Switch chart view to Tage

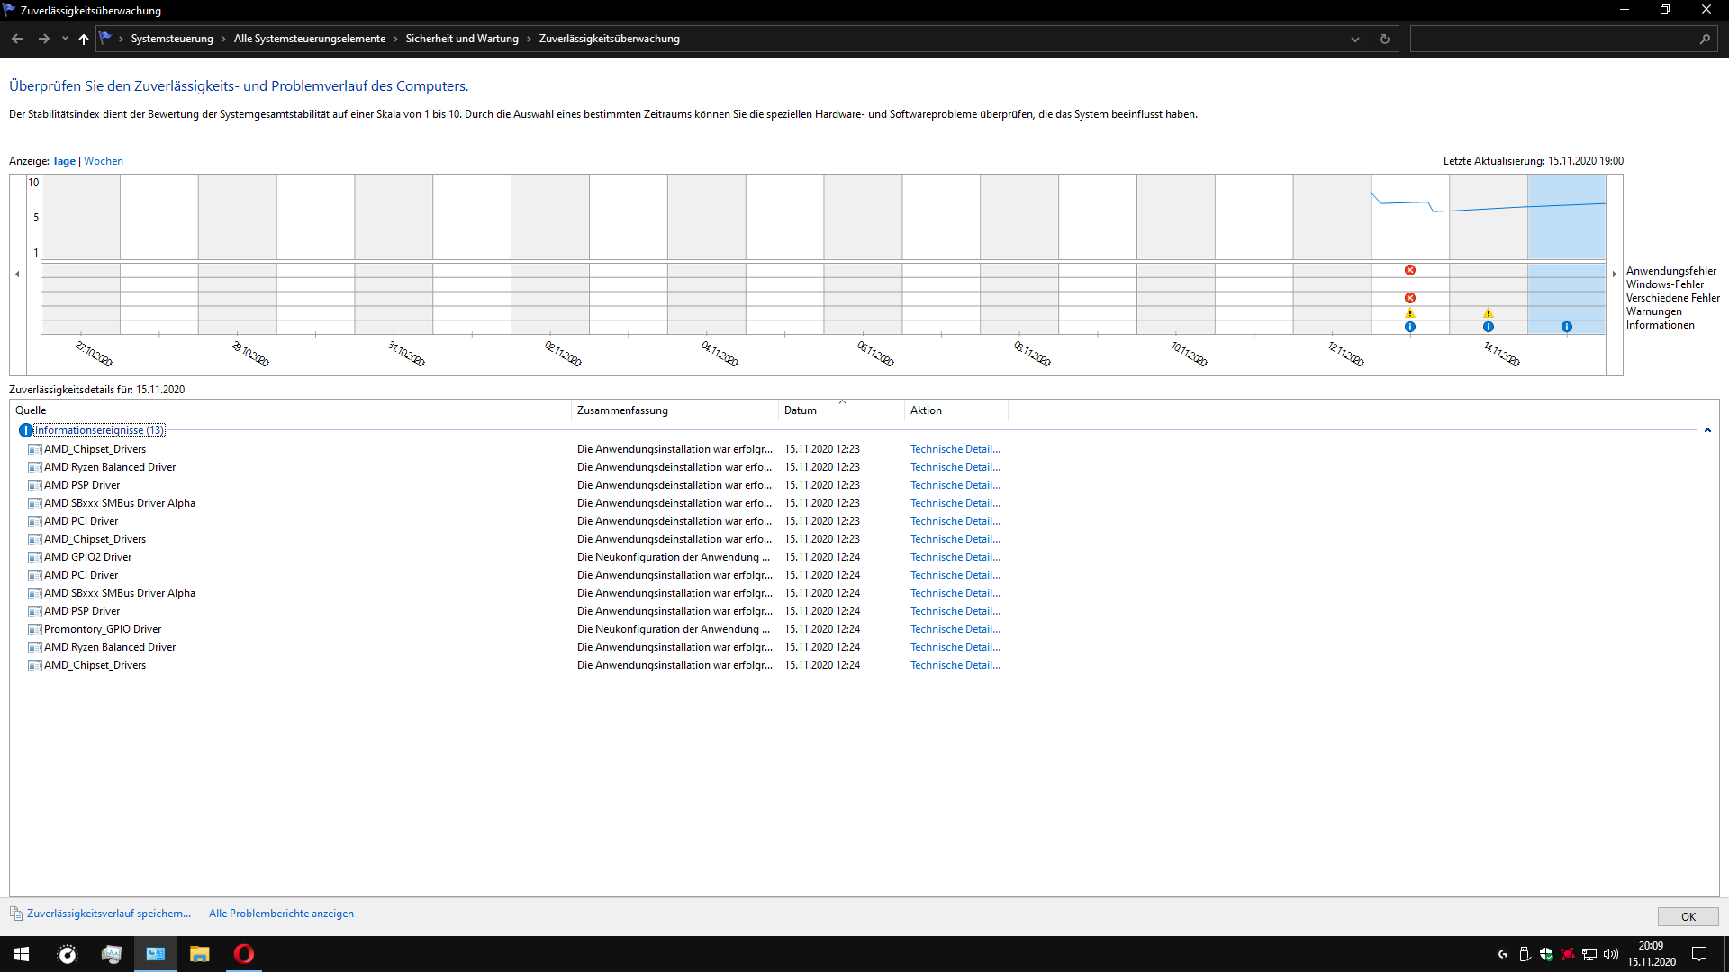pyautogui.click(x=64, y=161)
